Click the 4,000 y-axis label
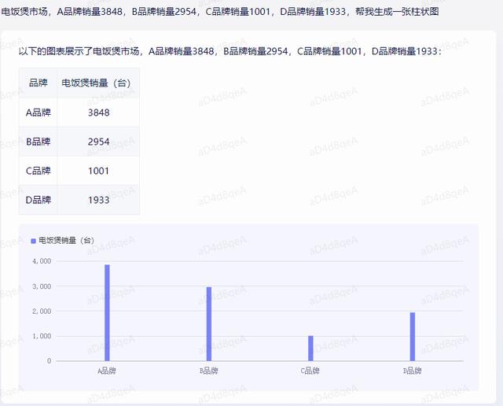This screenshot has width=503, height=406. tap(42, 261)
